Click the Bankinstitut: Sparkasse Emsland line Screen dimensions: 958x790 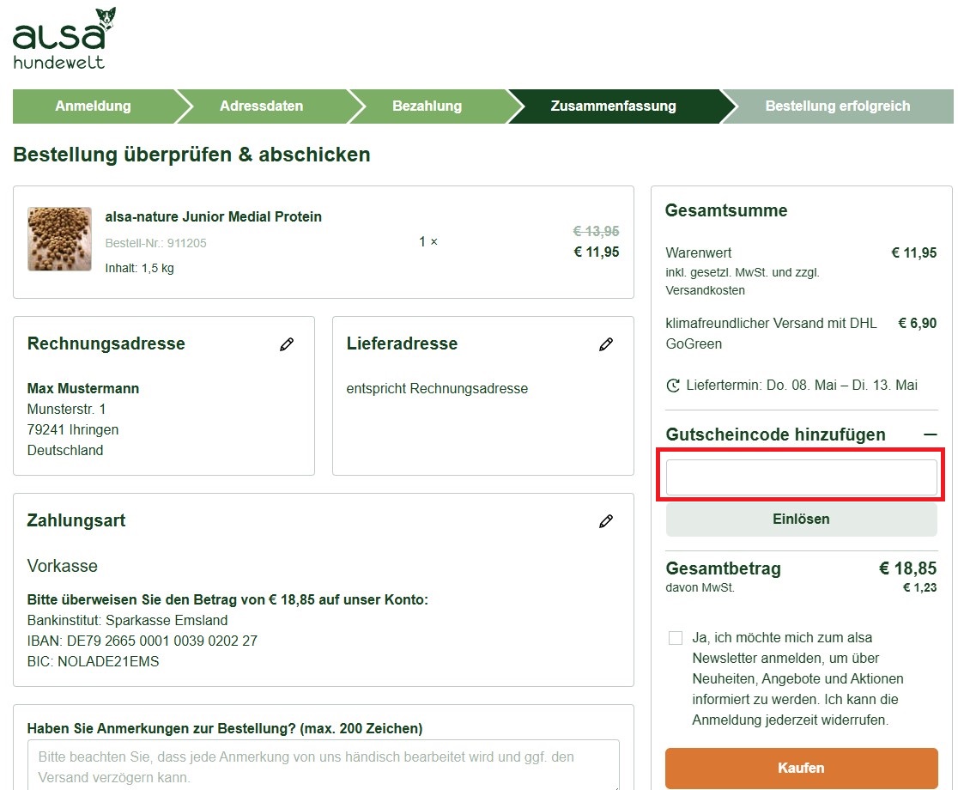point(127,620)
